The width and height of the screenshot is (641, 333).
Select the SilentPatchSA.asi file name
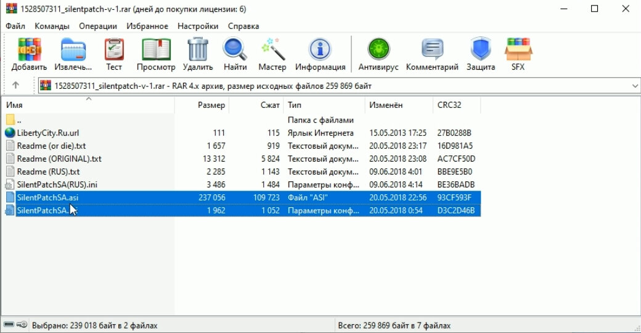(x=47, y=197)
